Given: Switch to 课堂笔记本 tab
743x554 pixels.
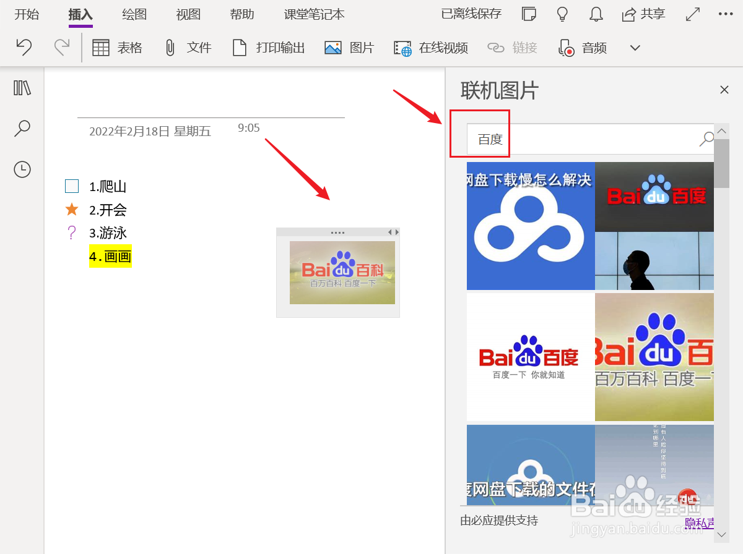Looking at the screenshot, I should [315, 14].
